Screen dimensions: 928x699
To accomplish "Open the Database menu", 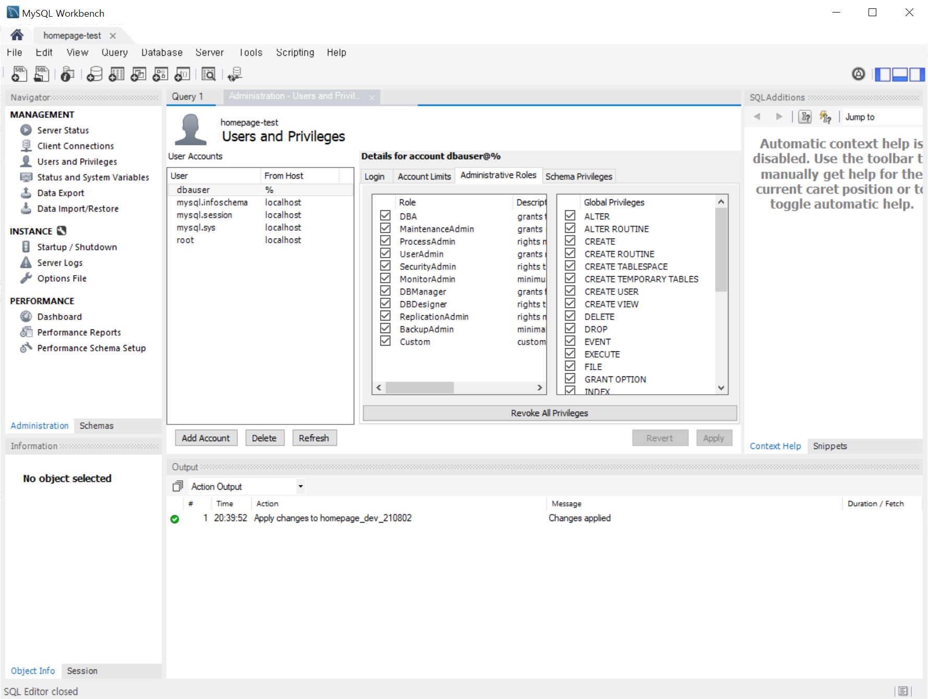I will (162, 52).
